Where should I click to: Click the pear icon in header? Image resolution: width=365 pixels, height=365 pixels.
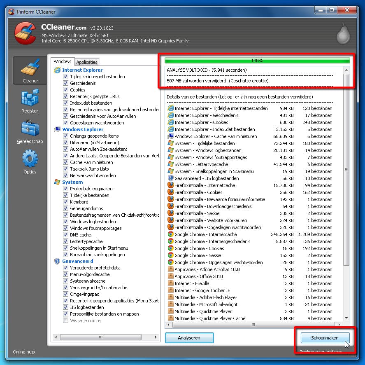pyautogui.click(x=343, y=34)
